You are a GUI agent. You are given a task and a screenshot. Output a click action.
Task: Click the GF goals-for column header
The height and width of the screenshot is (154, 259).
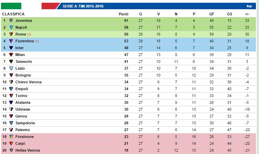click(212, 14)
